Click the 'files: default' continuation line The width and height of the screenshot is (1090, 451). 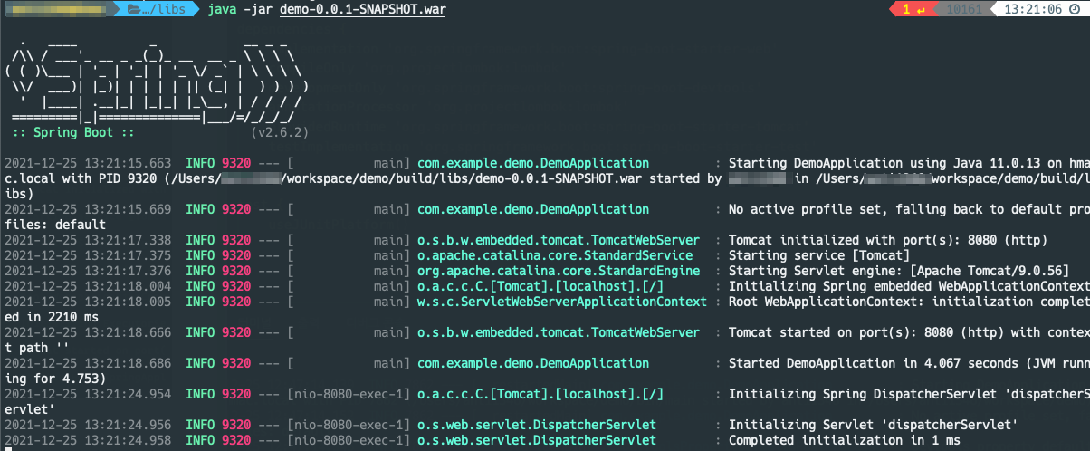[x=55, y=225]
